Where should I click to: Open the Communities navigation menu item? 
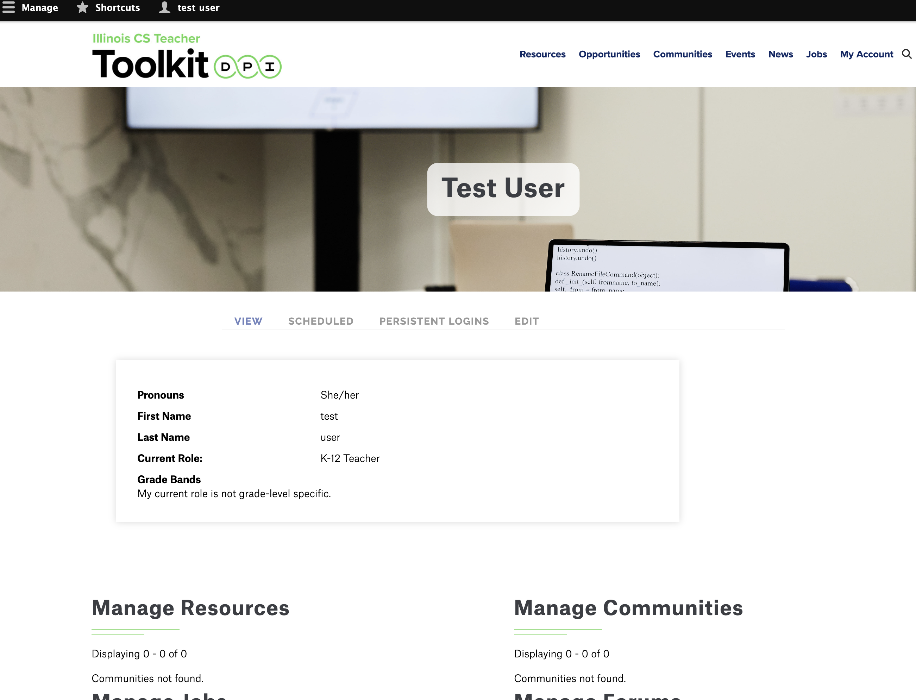coord(683,54)
